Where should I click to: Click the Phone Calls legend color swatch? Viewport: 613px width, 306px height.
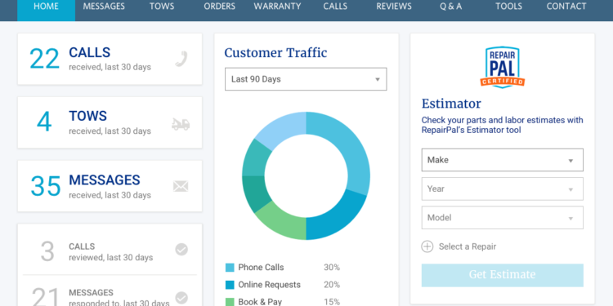point(230,268)
